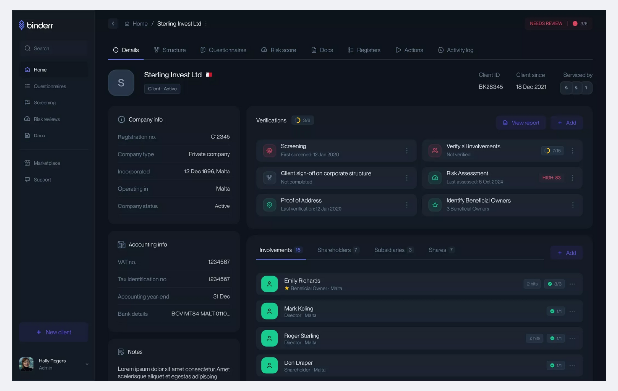Click the 7/15 involvements progress indicator

552,150
